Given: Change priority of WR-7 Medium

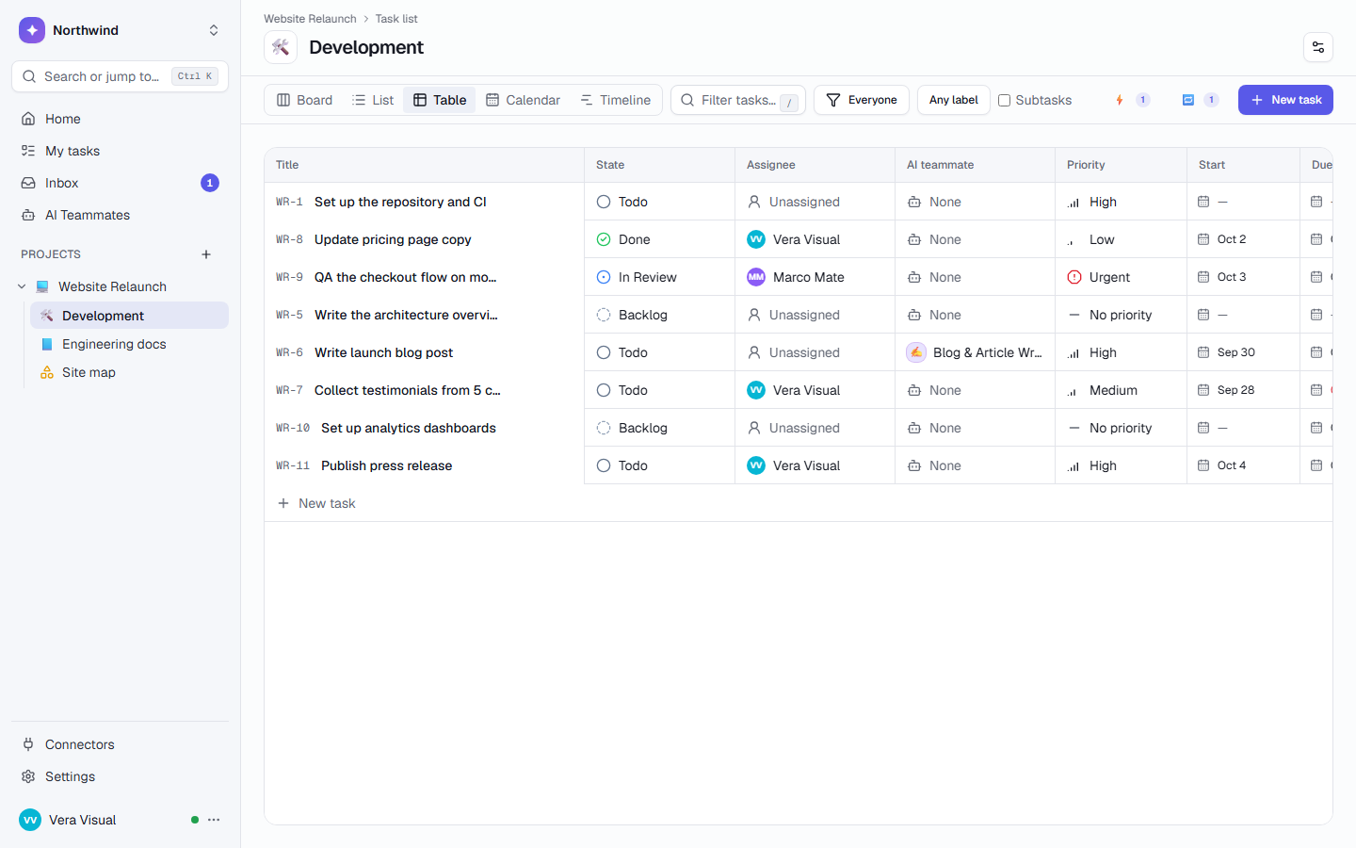Looking at the screenshot, I should tap(1121, 390).
